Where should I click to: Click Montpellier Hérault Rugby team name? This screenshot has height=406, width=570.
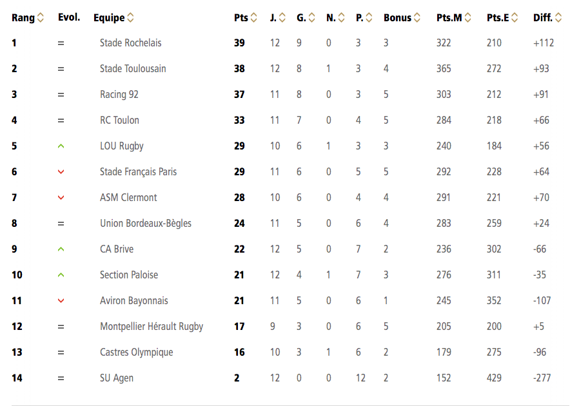pos(152,326)
